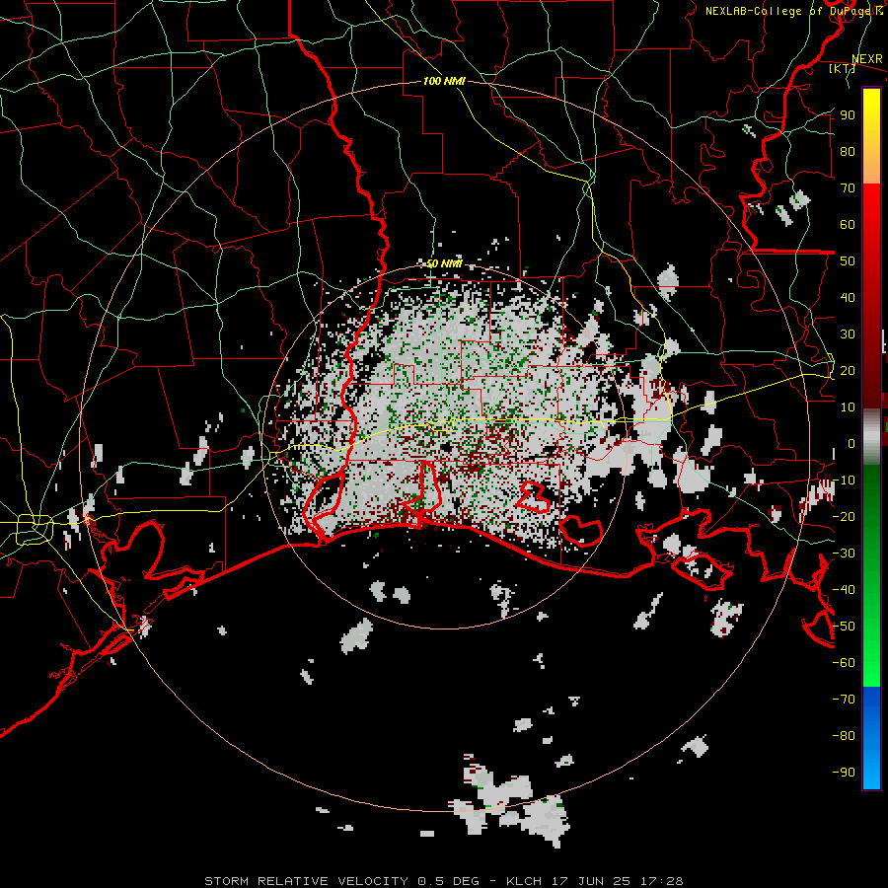Screen dimensions: 888x888
Task: Select the positive 90 scale label
Action: (x=848, y=115)
